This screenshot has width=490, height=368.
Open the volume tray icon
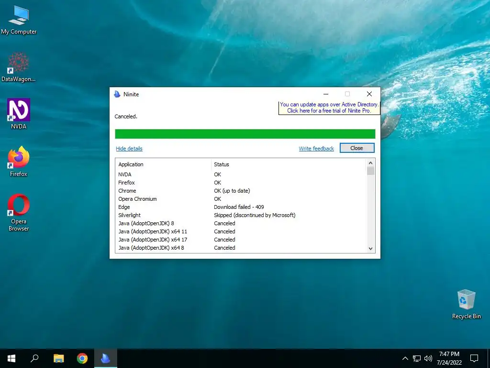[428, 358]
